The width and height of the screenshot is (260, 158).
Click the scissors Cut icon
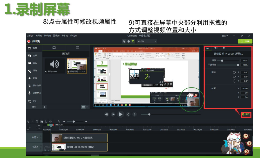coord(37,121)
